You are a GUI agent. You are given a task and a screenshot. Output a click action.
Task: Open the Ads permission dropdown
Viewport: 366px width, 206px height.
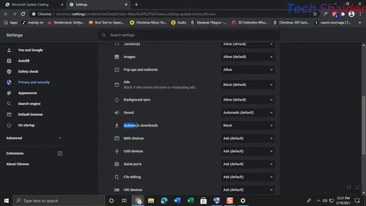coord(248,85)
